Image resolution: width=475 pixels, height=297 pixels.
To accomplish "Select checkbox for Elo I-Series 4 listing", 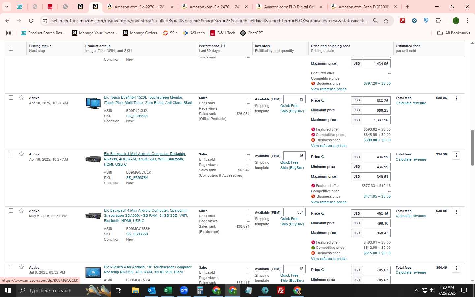I will 11,267.
